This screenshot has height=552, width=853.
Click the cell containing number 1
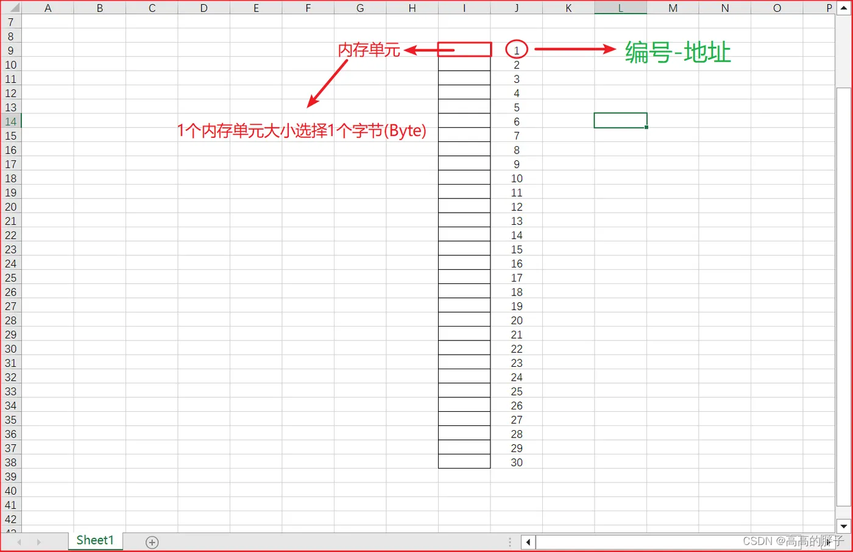tap(516, 50)
